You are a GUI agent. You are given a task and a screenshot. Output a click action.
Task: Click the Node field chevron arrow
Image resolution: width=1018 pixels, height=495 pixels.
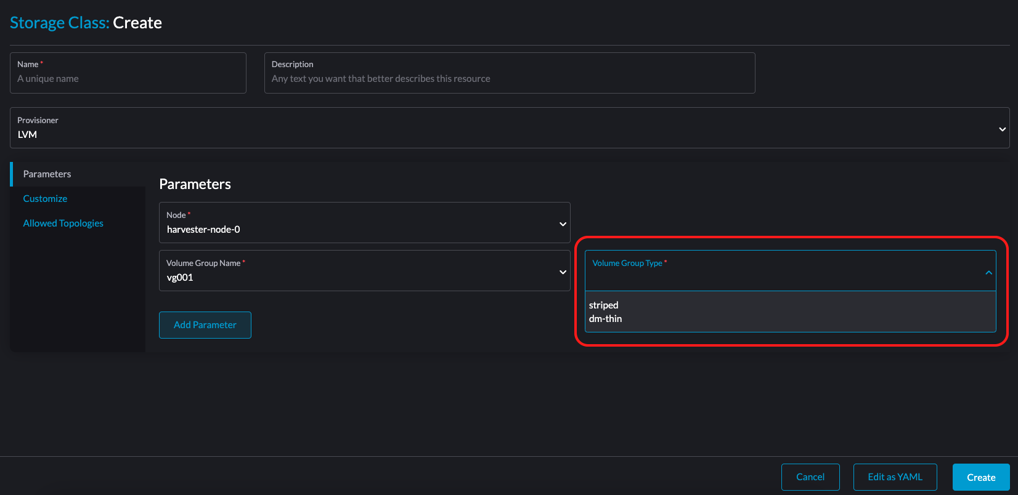coord(563,224)
